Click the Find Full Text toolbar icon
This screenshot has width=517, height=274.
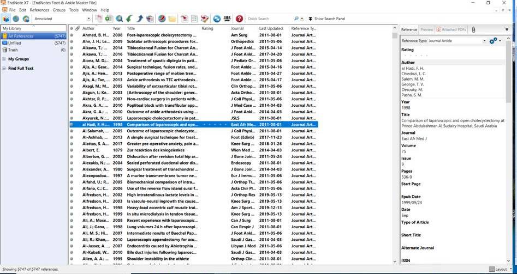[x=150, y=19]
